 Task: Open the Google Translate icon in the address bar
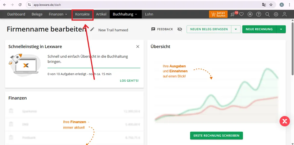click(x=264, y=5)
